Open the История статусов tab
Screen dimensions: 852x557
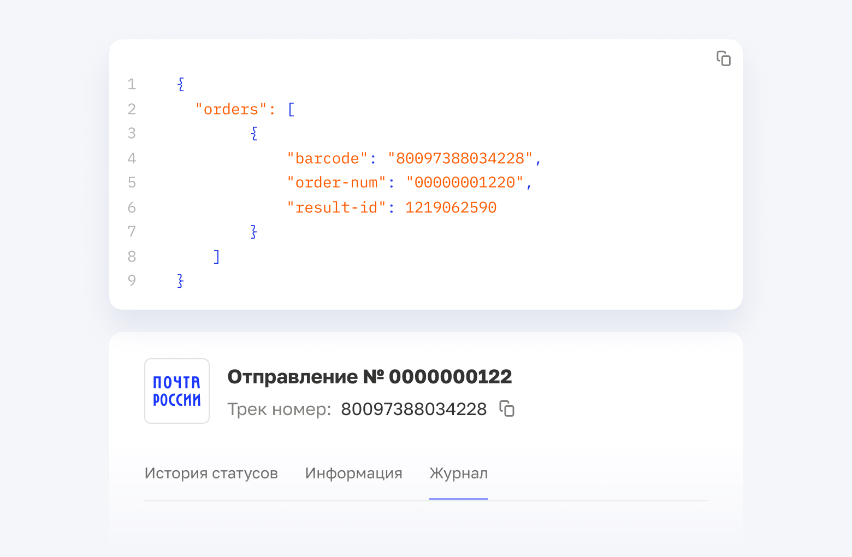pos(211,473)
